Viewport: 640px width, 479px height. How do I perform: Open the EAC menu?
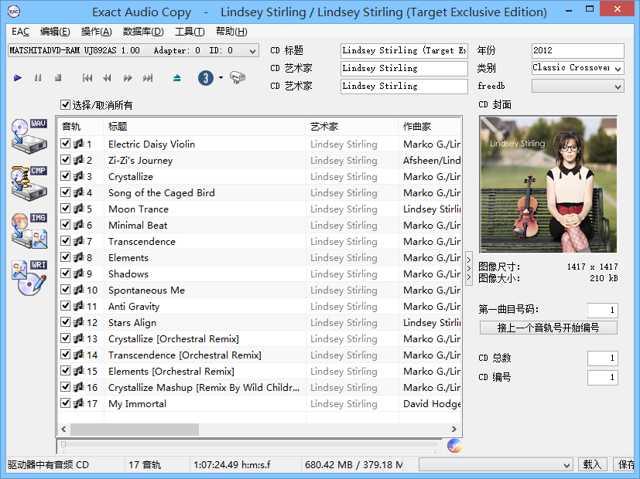(20, 32)
